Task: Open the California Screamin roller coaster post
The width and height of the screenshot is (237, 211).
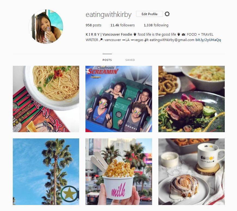Action: 119,99
